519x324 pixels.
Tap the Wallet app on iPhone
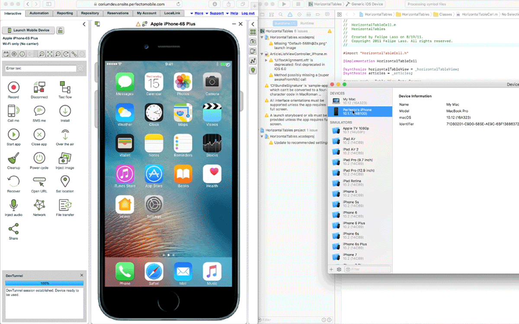tap(125, 143)
